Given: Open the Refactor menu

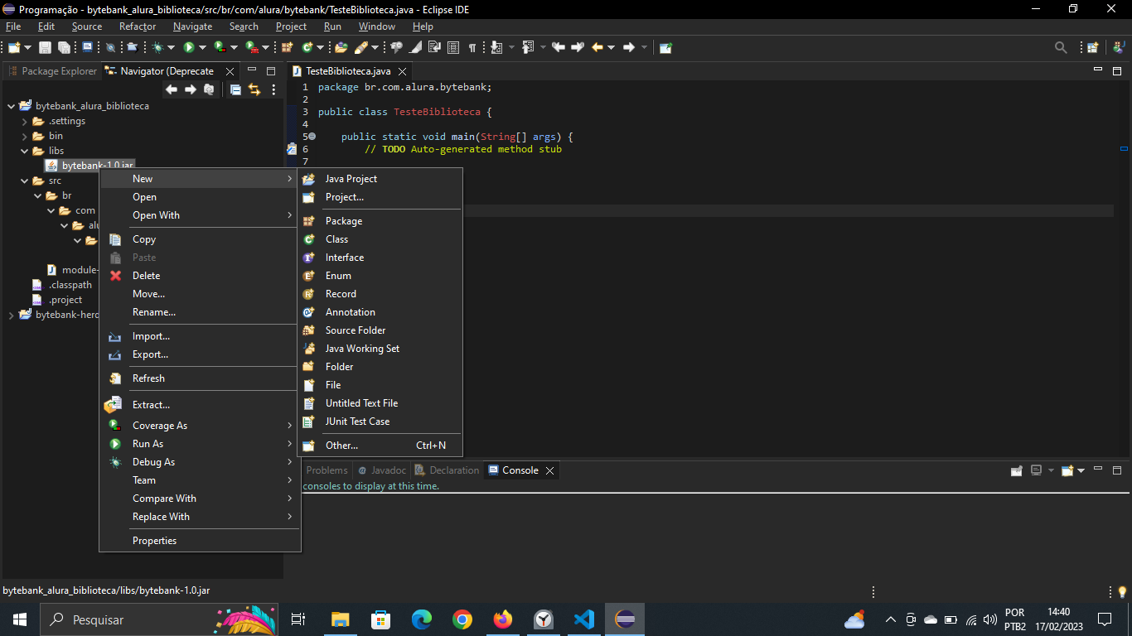Looking at the screenshot, I should click(138, 26).
